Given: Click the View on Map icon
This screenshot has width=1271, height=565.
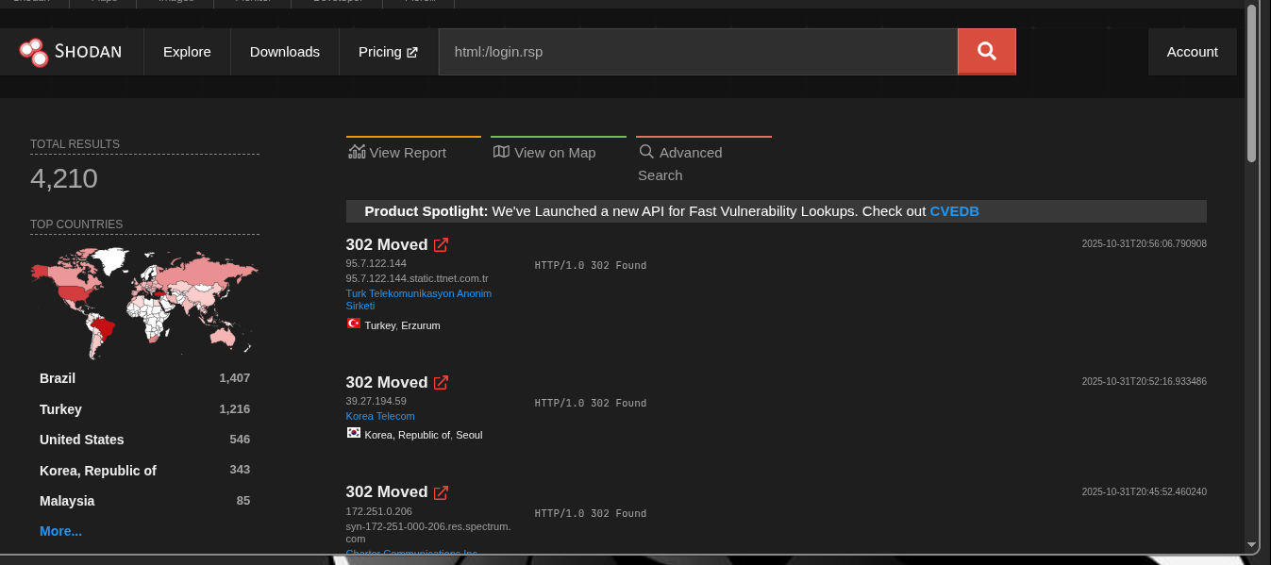Looking at the screenshot, I should 501,152.
